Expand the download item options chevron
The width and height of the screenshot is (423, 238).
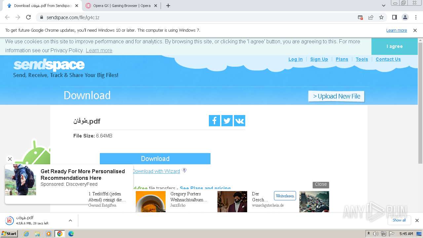(70, 220)
